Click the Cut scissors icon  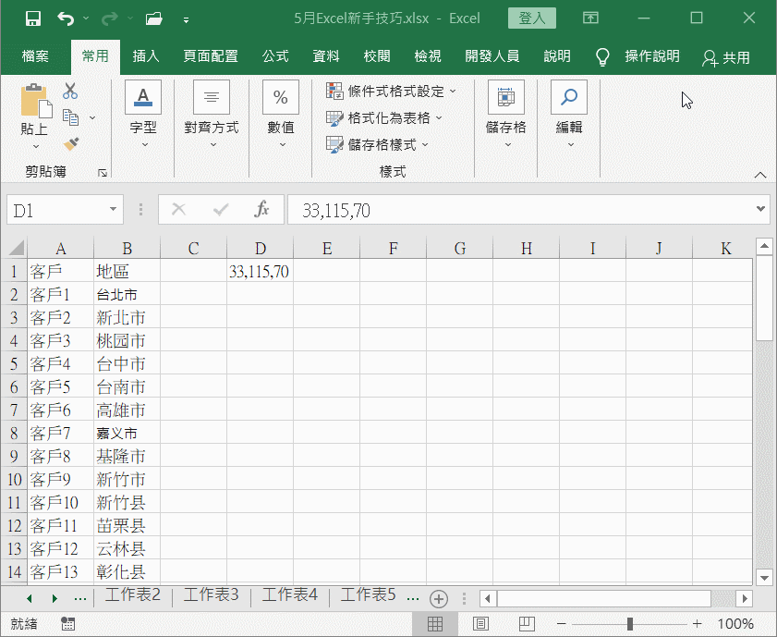click(x=70, y=92)
